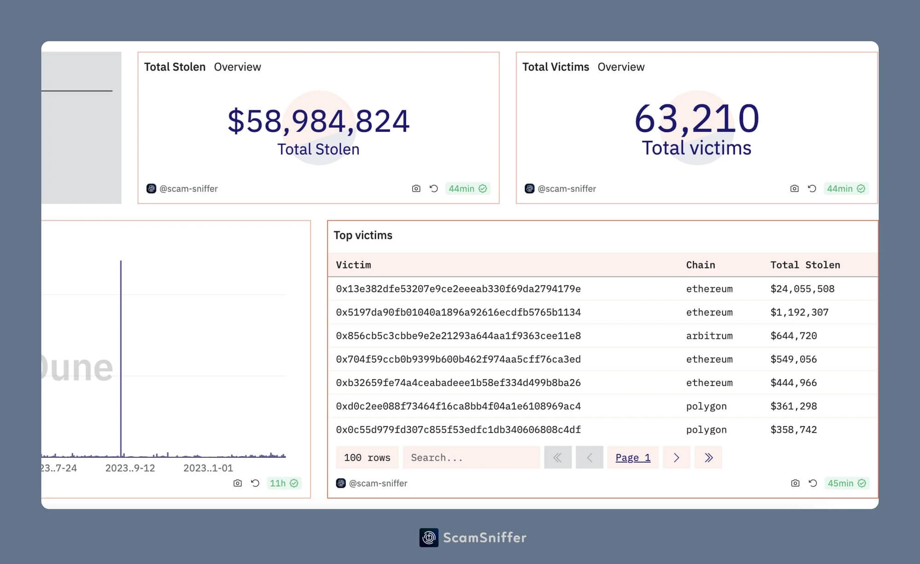Sort table by Total Stolen column header
Image resolution: width=920 pixels, height=564 pixels.
[x=805, y=265]
